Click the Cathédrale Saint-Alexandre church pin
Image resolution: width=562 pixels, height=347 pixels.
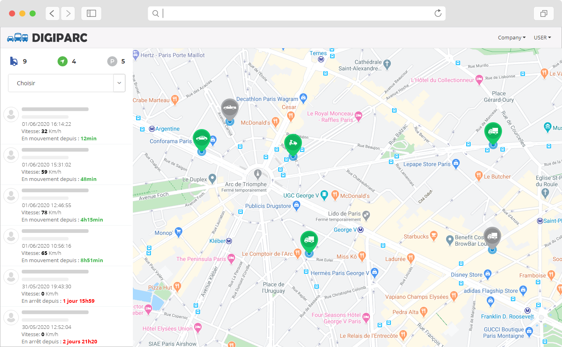(387, 64)
